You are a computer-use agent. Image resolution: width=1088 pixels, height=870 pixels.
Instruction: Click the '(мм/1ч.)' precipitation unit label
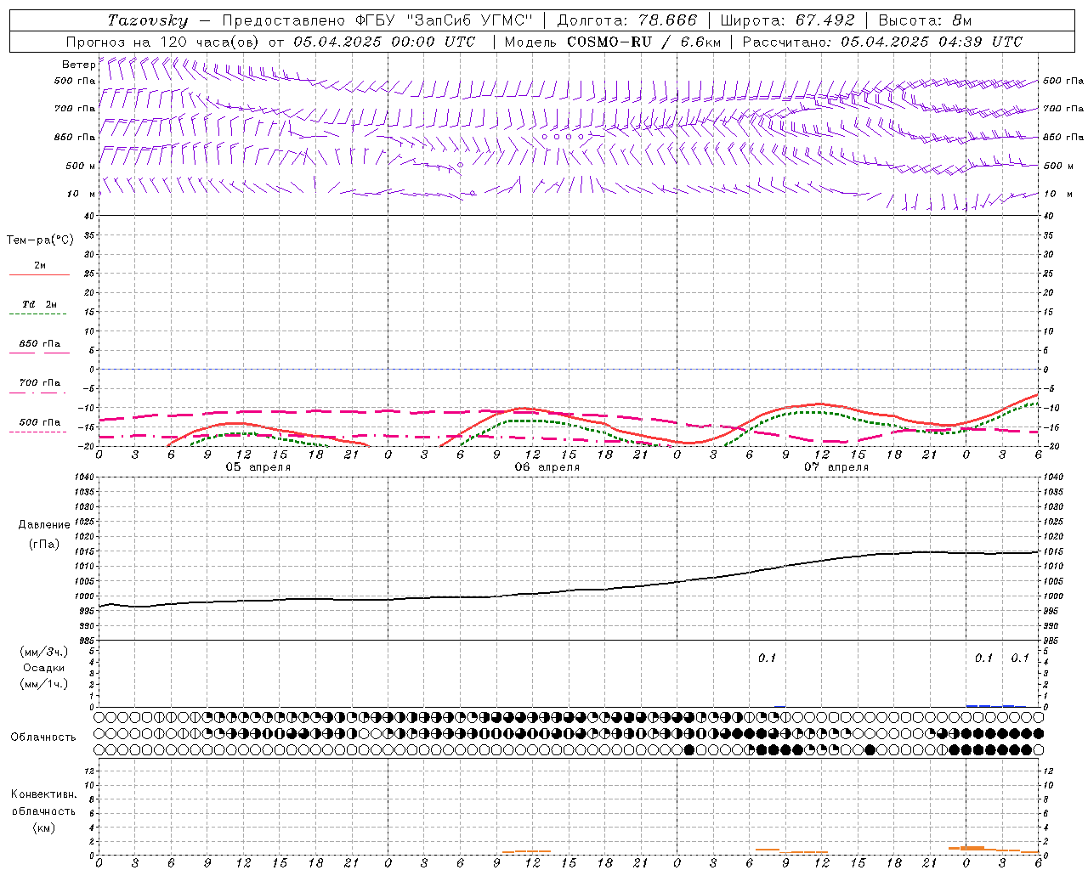pyautogui.click(x=44, y=684)
